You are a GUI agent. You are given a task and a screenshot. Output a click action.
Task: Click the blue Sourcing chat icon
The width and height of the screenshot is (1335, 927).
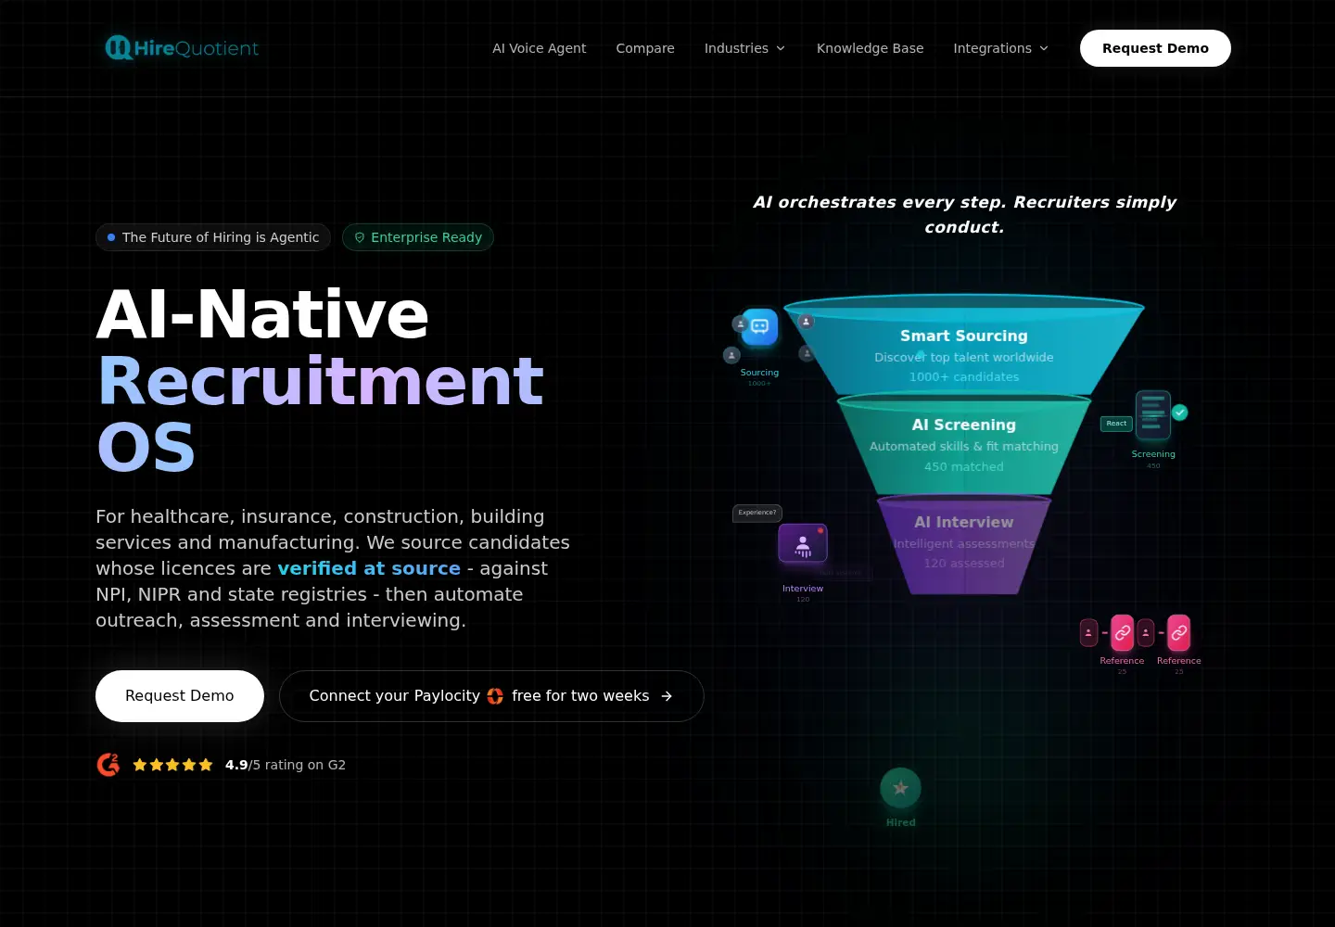click(759, 326)
